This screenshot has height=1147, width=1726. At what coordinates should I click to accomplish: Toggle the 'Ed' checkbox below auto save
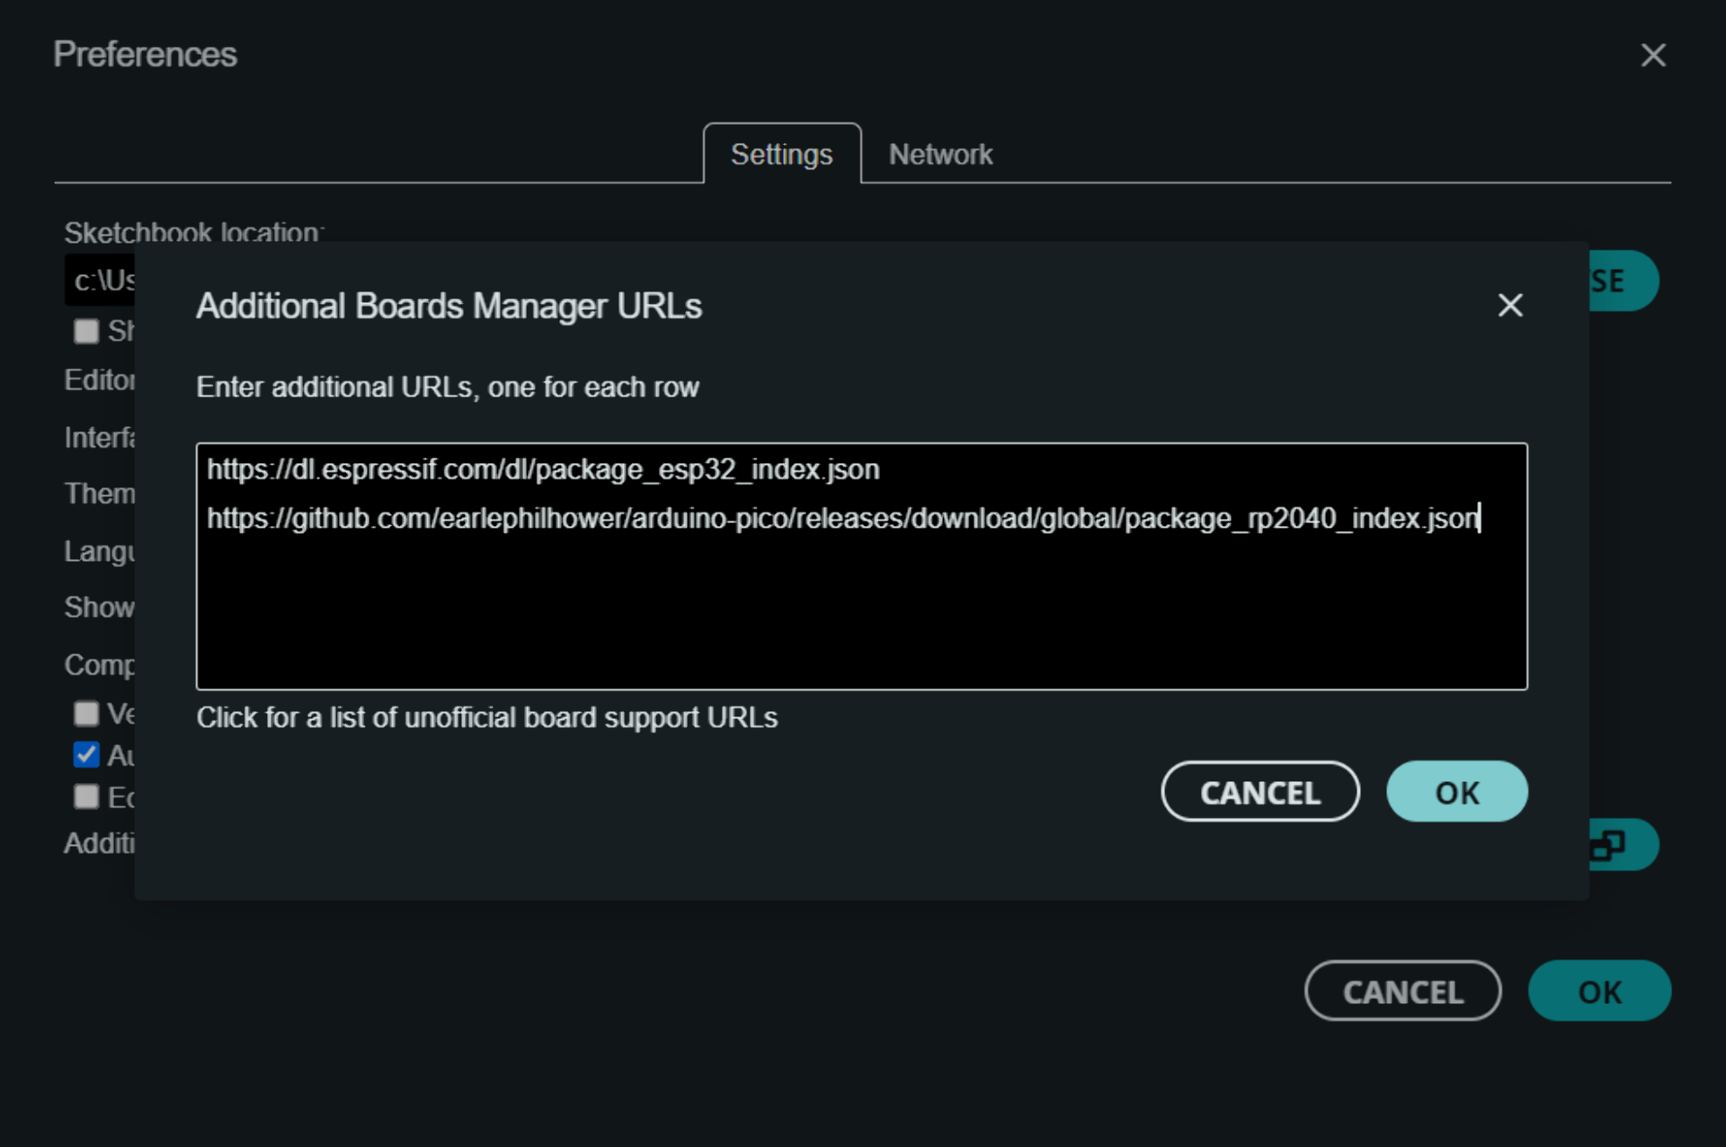coord(86,796)
